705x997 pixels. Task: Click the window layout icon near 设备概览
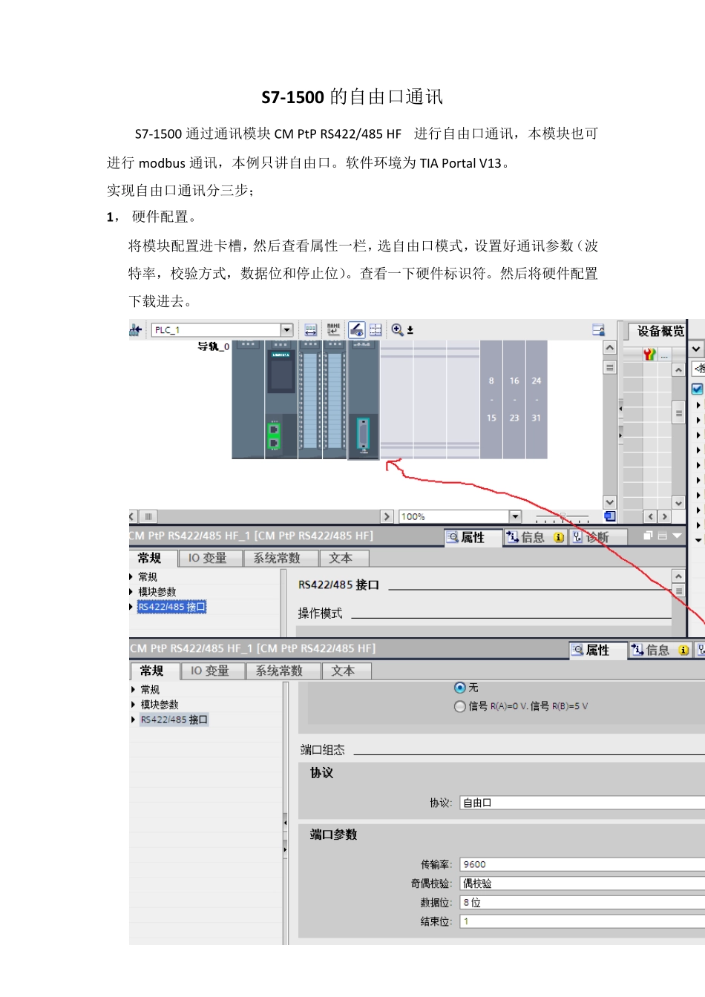(598, 330)
